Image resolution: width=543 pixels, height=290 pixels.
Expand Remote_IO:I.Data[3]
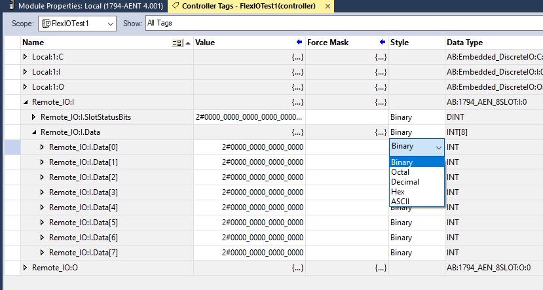click(42, 192)
